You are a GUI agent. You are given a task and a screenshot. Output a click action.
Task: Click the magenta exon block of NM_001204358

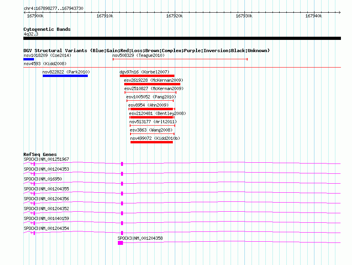[x=121, y=243]
